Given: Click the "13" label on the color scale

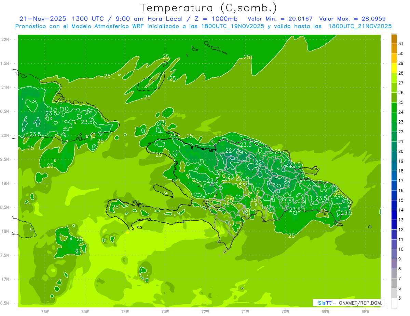Looking at the screenshot, I should (x=401, y=220).
